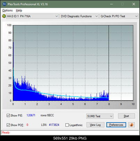
Task: Click the PIE value 120671
Action: [x=31, y=115]
